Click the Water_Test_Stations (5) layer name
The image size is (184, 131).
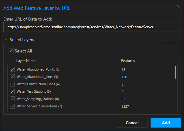[x=33, y=91]
